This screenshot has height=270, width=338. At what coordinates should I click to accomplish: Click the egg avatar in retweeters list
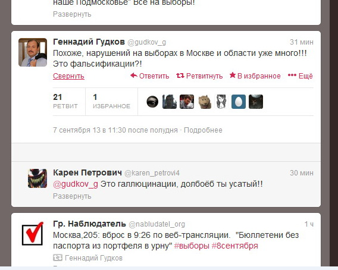tap(239, 102)
